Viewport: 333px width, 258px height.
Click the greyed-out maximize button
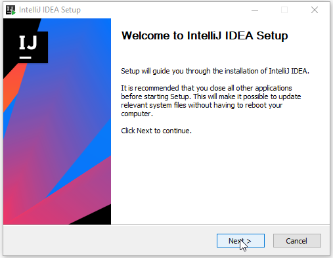[284, 10]
